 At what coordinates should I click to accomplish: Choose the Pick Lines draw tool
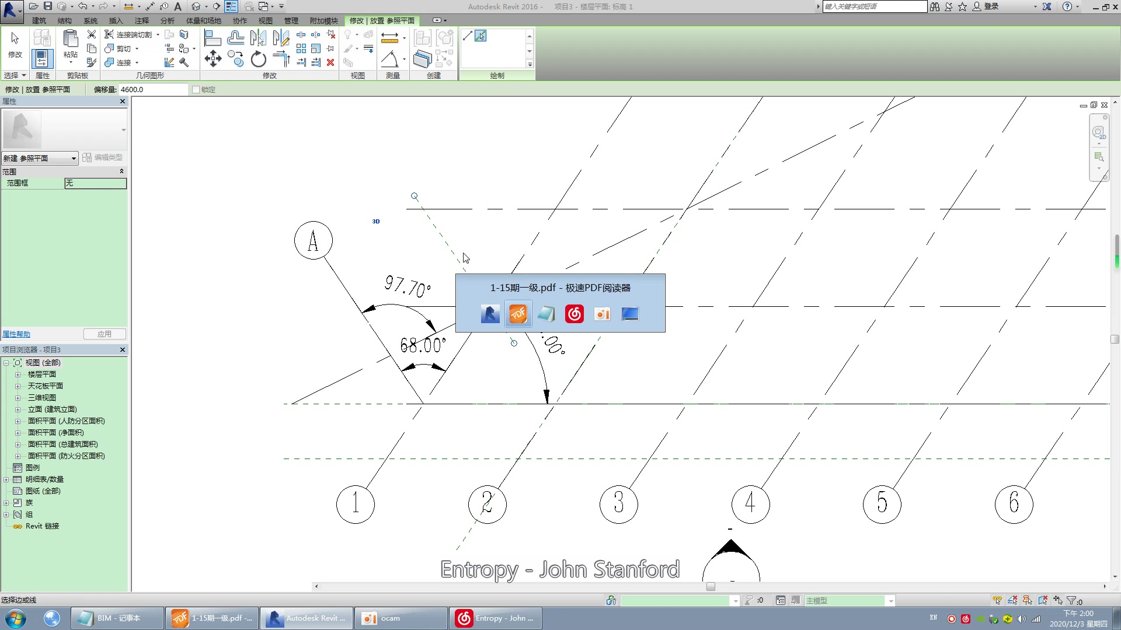pos(481,36)
